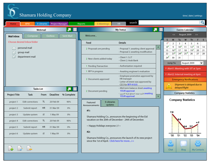Click the time link in header
Screen dimensions: 210x164
click(x=185, y=16)
